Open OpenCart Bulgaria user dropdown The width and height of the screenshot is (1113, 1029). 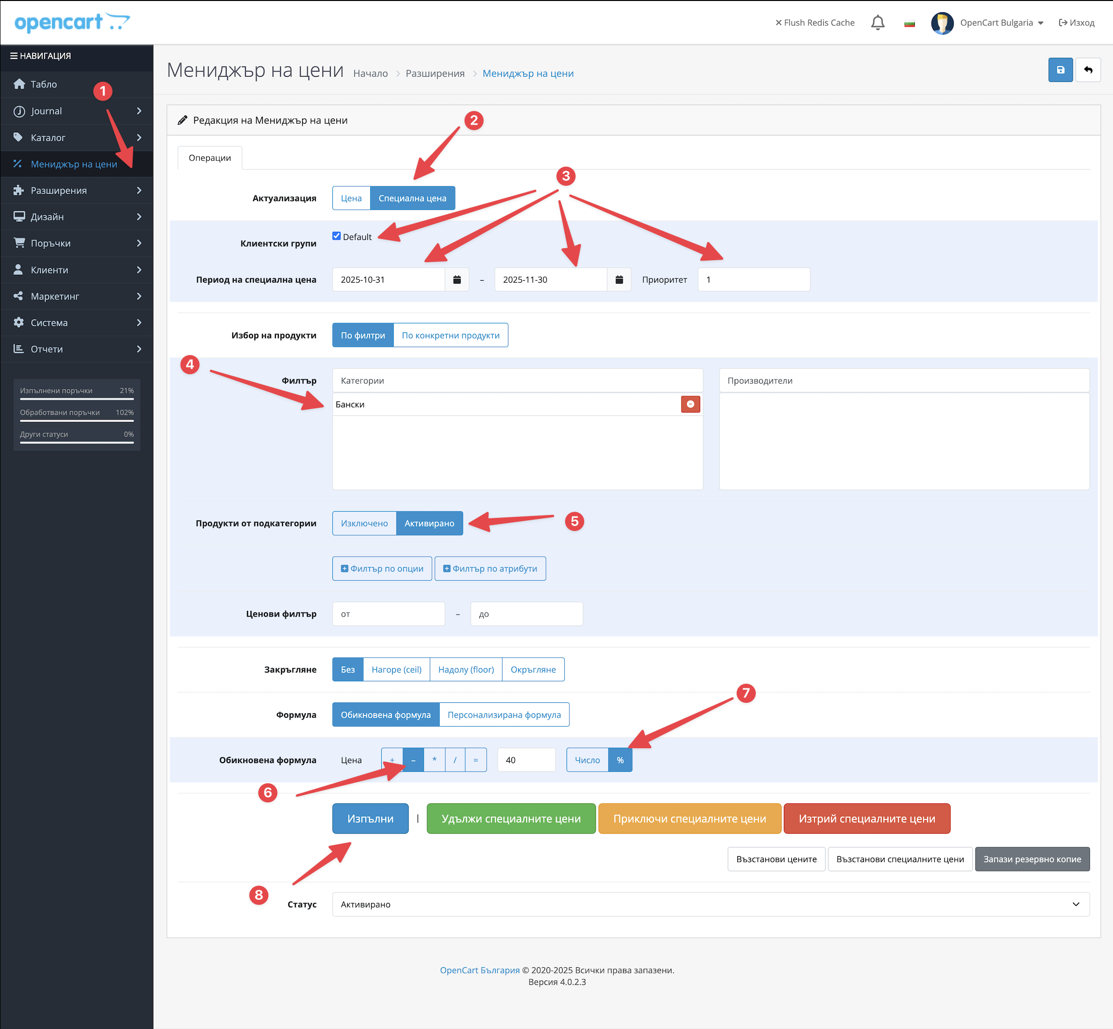tap(996, 23)
